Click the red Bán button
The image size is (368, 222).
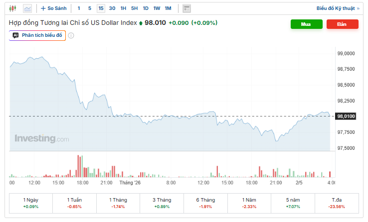click(343, 24)
